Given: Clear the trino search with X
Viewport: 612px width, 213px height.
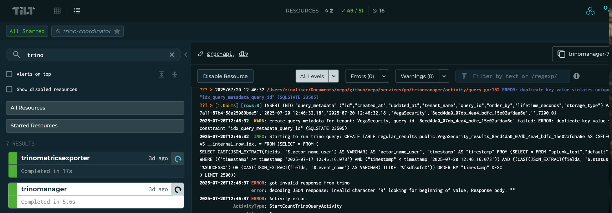Looking at the screenshot, I should pos(172,55).
